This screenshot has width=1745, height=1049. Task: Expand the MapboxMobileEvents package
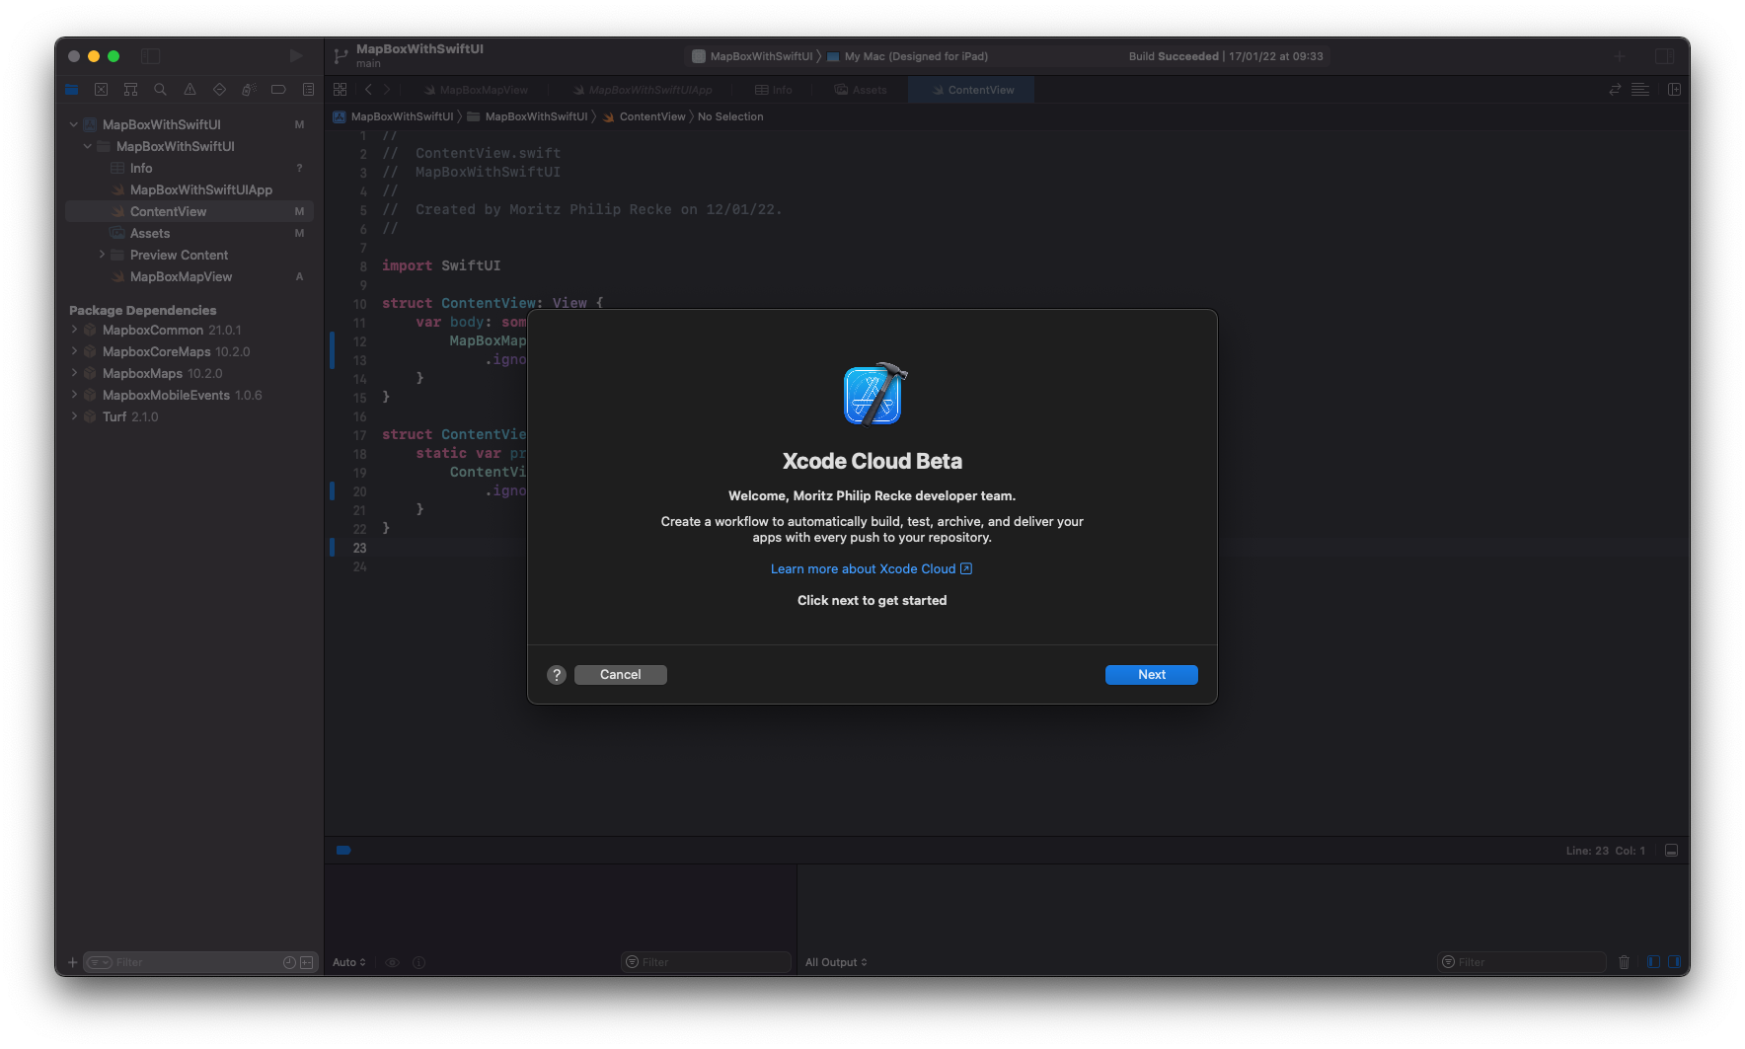tap(74, 395)
